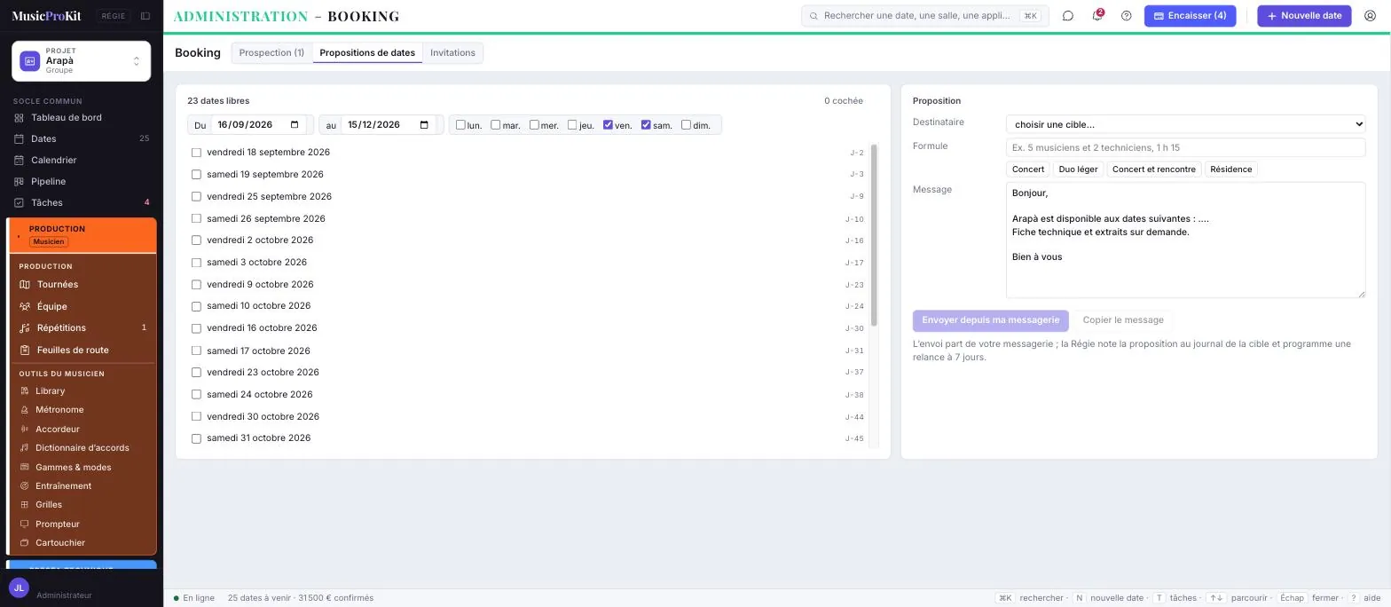Switch to Prospection (1) tab
1391x607 pixels.
point(271,53)
